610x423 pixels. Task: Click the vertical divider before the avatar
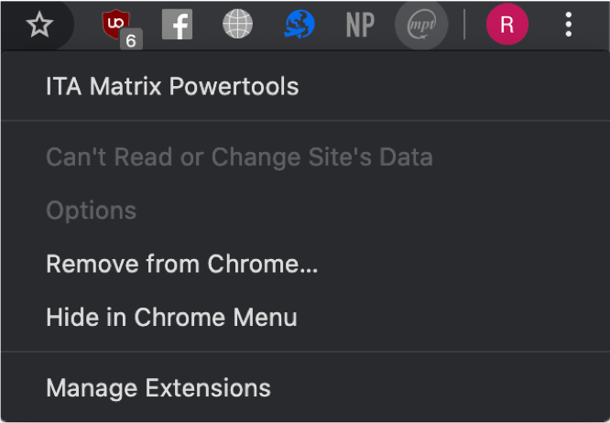pos(464,25)
